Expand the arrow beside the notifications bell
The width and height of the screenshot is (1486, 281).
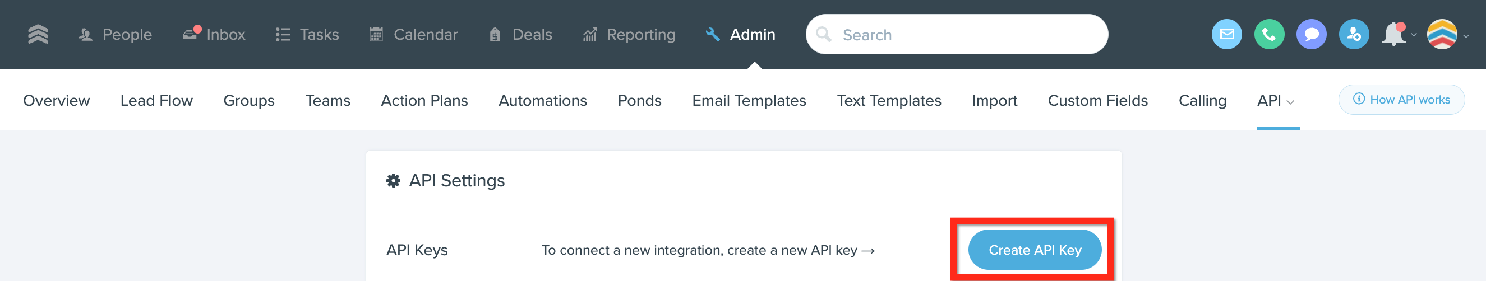1413,35
